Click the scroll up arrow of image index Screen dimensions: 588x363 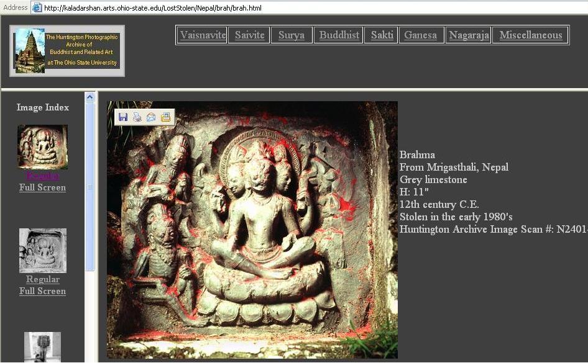click(x=90, y=97)
